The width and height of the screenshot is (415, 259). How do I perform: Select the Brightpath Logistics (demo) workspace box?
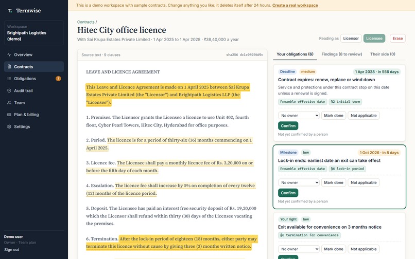[x=34, y=33]
